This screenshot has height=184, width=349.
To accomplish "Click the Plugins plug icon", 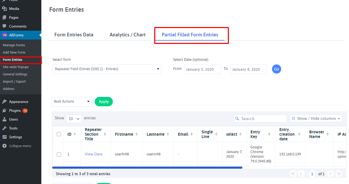I will click(4, 110).
